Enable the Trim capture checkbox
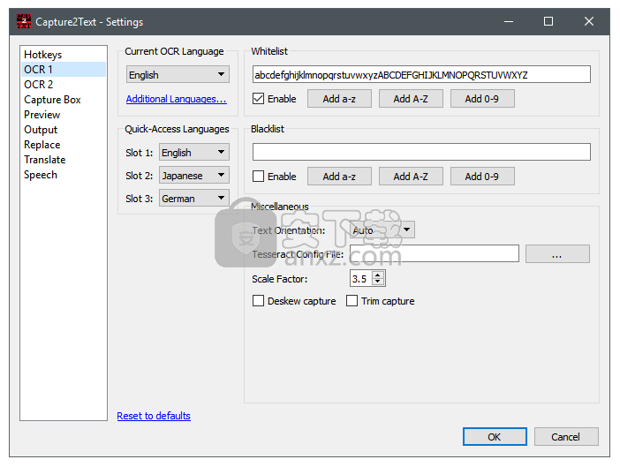The width and height of the screenshot is (620, 467). [352, 301]
